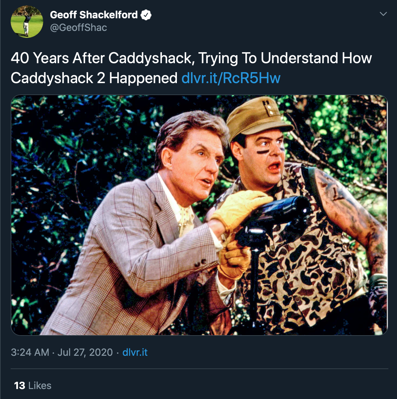The width and height of the screenshot is (397, 399).
Task: Click the verified badge beside the name
Action: pos(146,15)
